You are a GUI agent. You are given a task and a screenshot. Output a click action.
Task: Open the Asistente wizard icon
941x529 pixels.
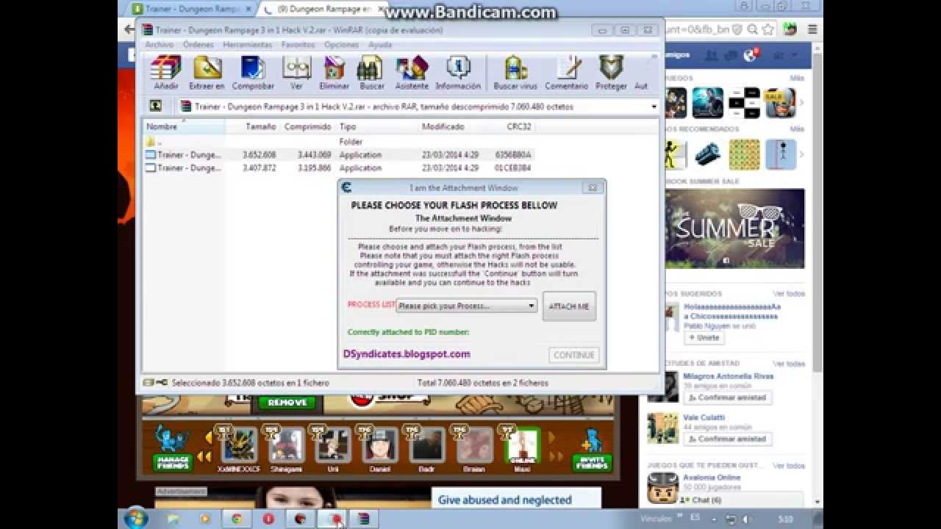(412, 73)
